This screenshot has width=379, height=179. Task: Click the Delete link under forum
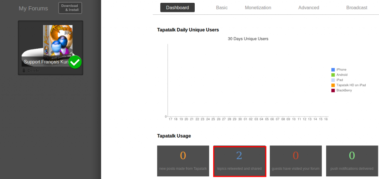[33, 70]
